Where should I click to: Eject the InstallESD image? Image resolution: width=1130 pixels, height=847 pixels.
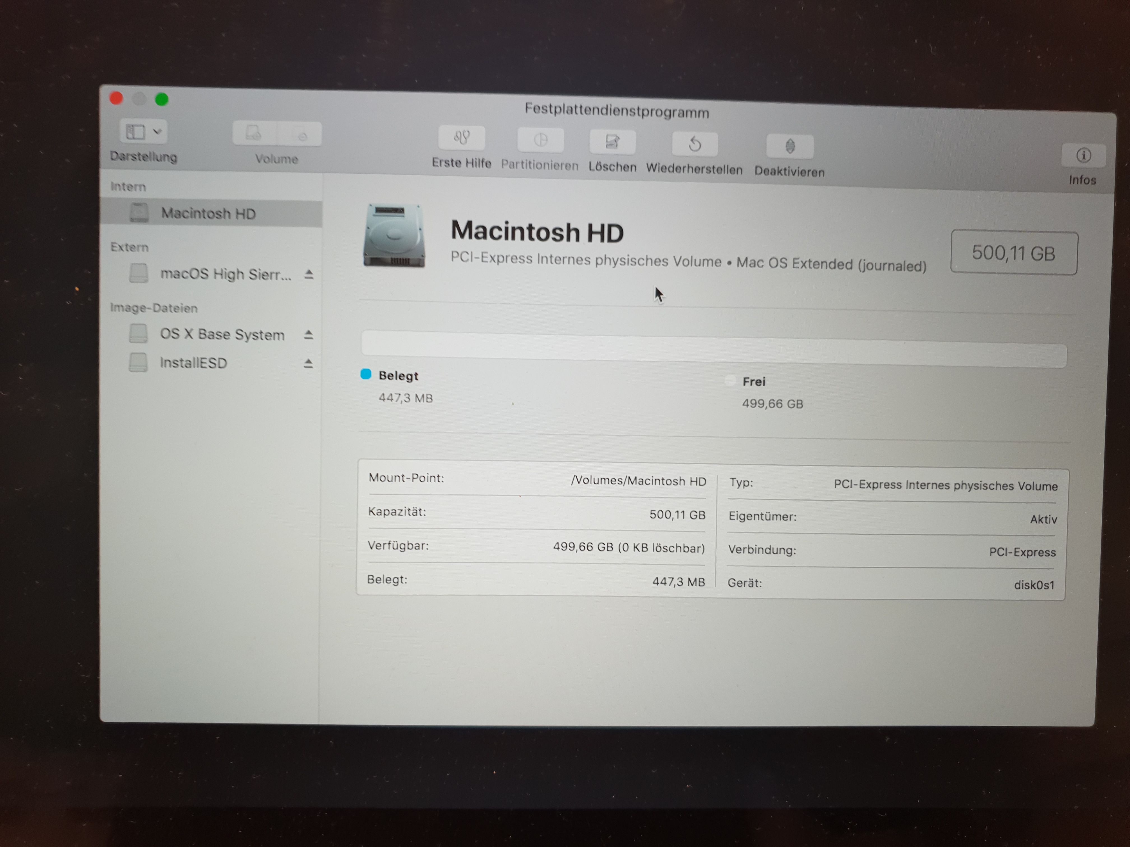[308, 364]
